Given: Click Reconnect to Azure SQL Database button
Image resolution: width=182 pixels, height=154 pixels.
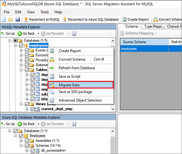Looking at the screenshot, I should pyautogui.click(x=91, y=19).
